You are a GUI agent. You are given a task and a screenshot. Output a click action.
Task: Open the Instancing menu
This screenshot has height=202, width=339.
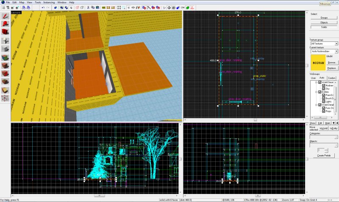(49, 3)
